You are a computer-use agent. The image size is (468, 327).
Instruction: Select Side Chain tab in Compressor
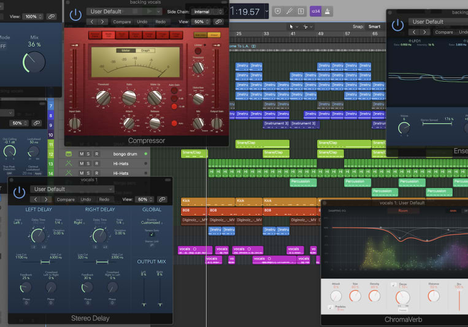pyautogui.click(x=201, y=35)
